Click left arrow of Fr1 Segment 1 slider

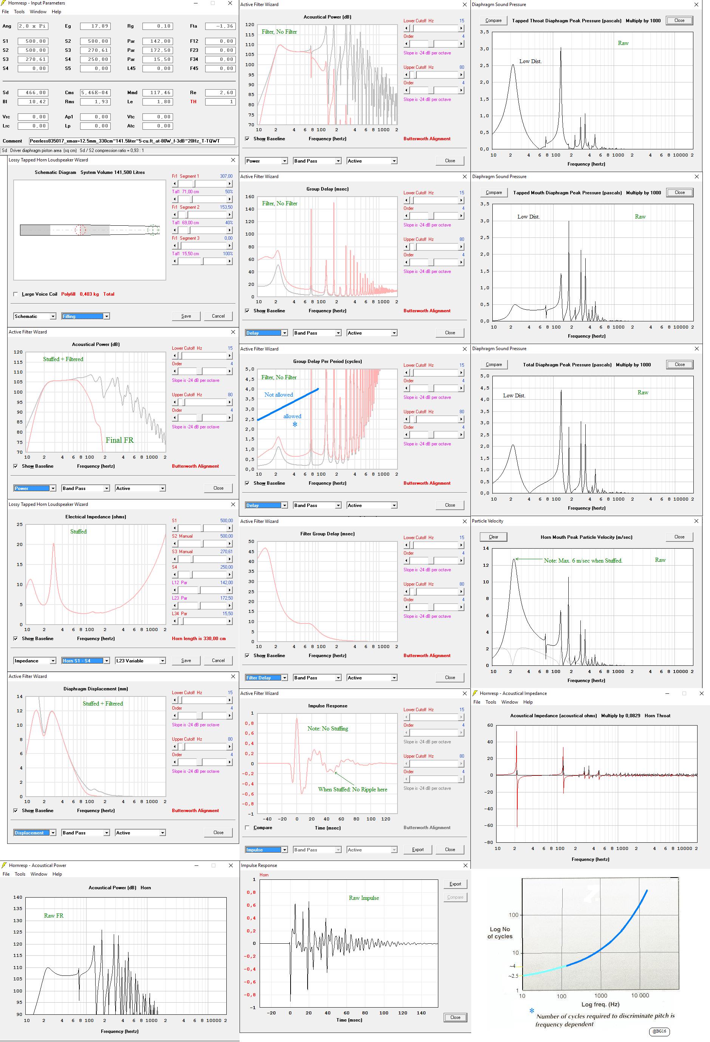[x=175, y=183]
